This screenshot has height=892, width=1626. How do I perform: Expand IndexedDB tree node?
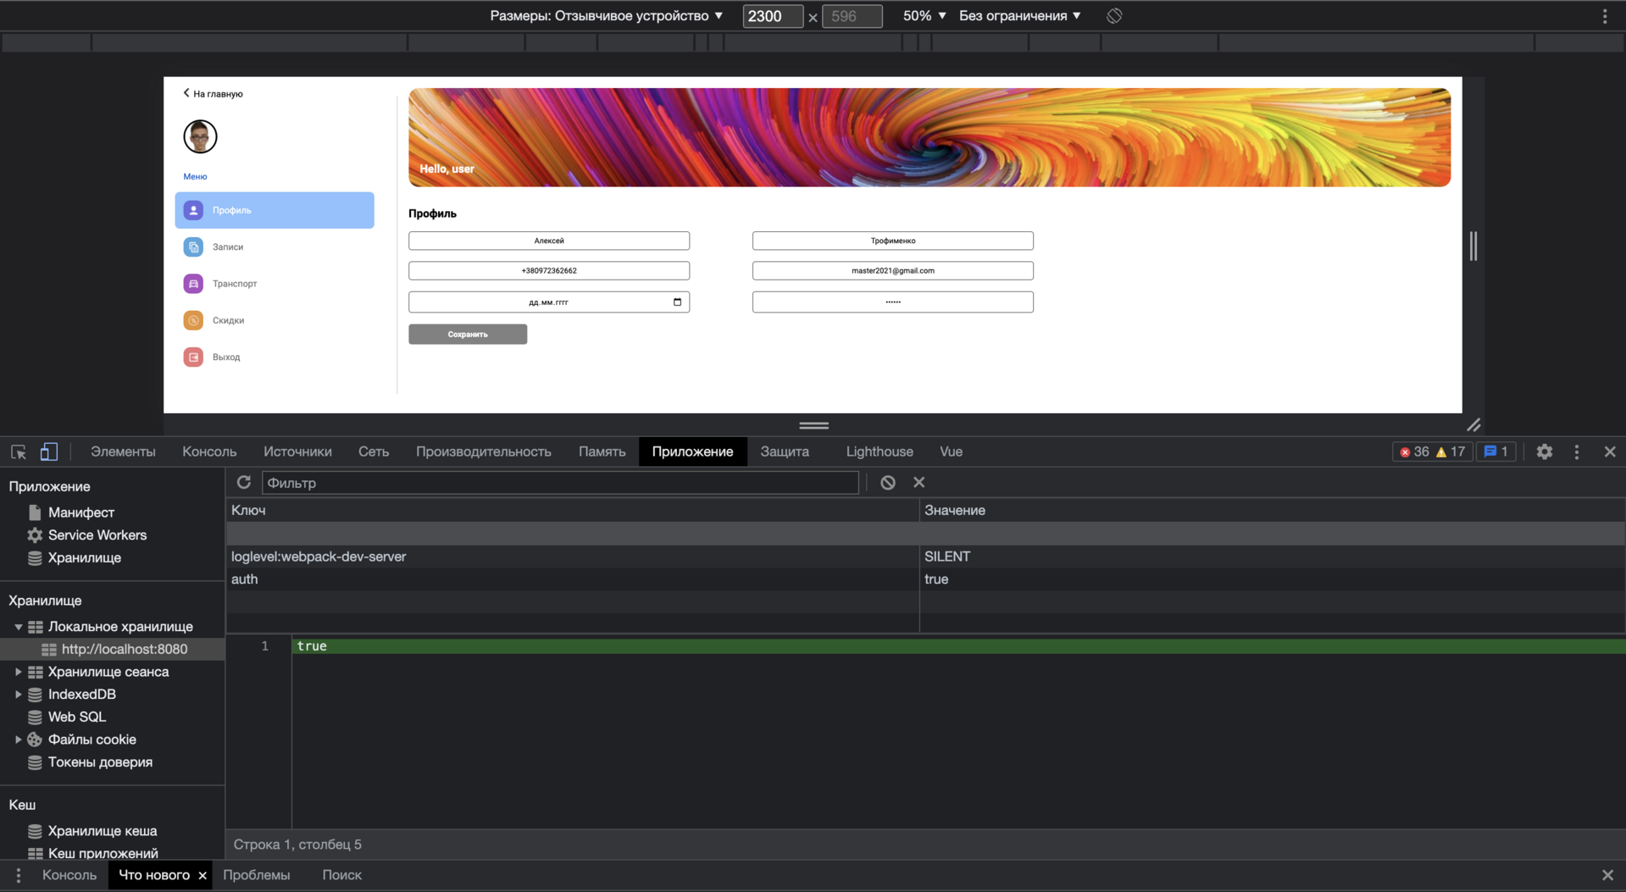tap(18, 695)
